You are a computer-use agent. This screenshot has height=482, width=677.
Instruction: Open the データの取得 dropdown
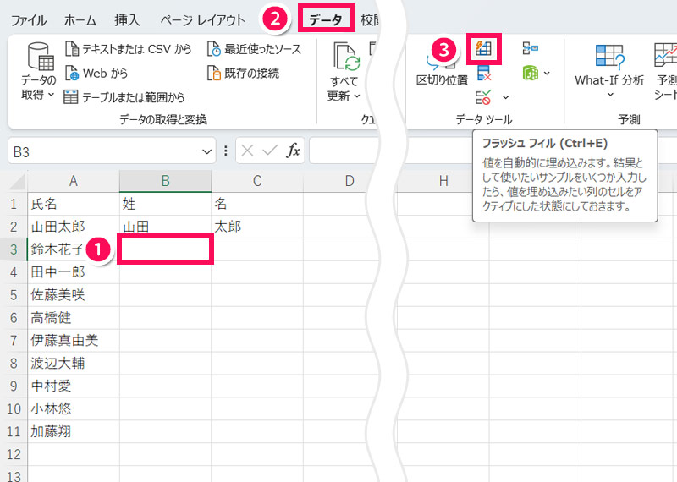(x=38, y=72)
